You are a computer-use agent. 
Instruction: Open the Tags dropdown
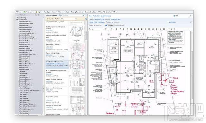click(41, 12)
